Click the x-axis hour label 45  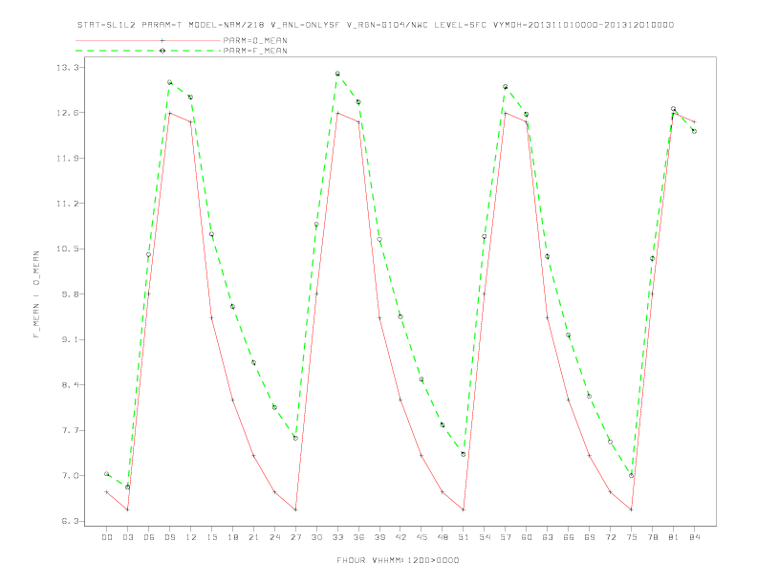click(422, 537)
